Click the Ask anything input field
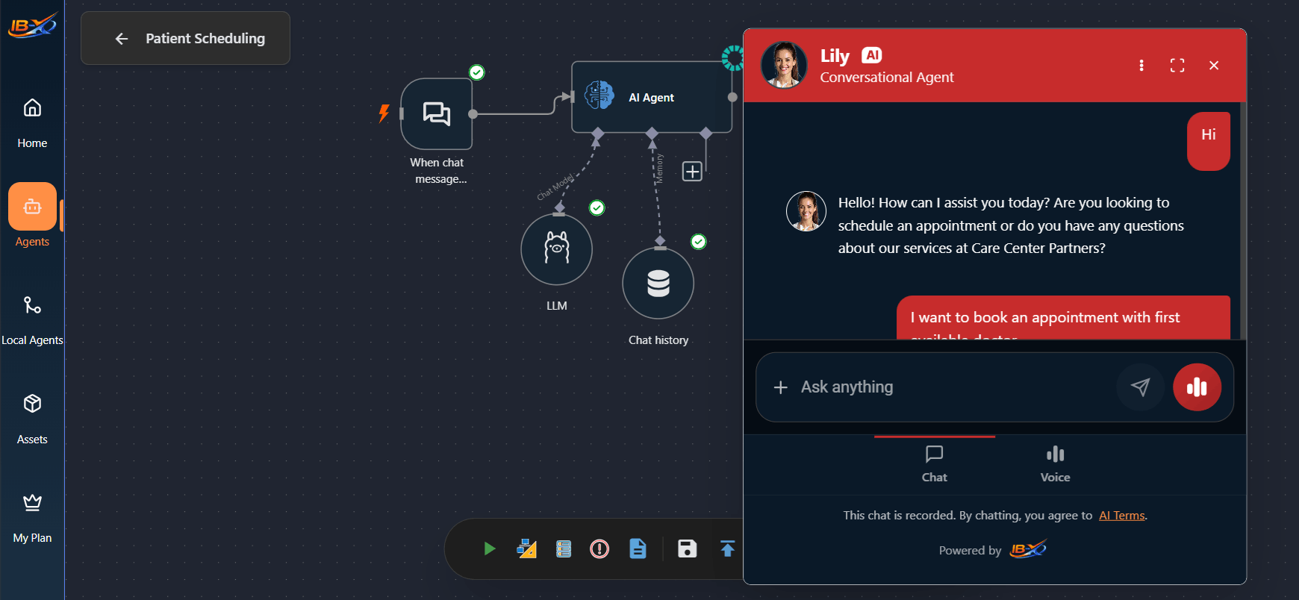1299x600 pixels. click(x=948, y=387)
